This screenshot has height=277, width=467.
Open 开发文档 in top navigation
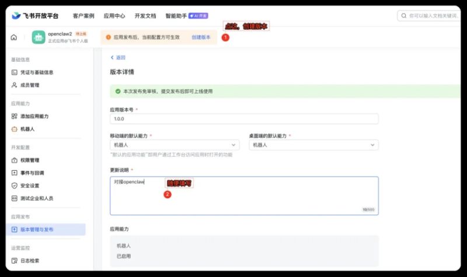(145, 16)
